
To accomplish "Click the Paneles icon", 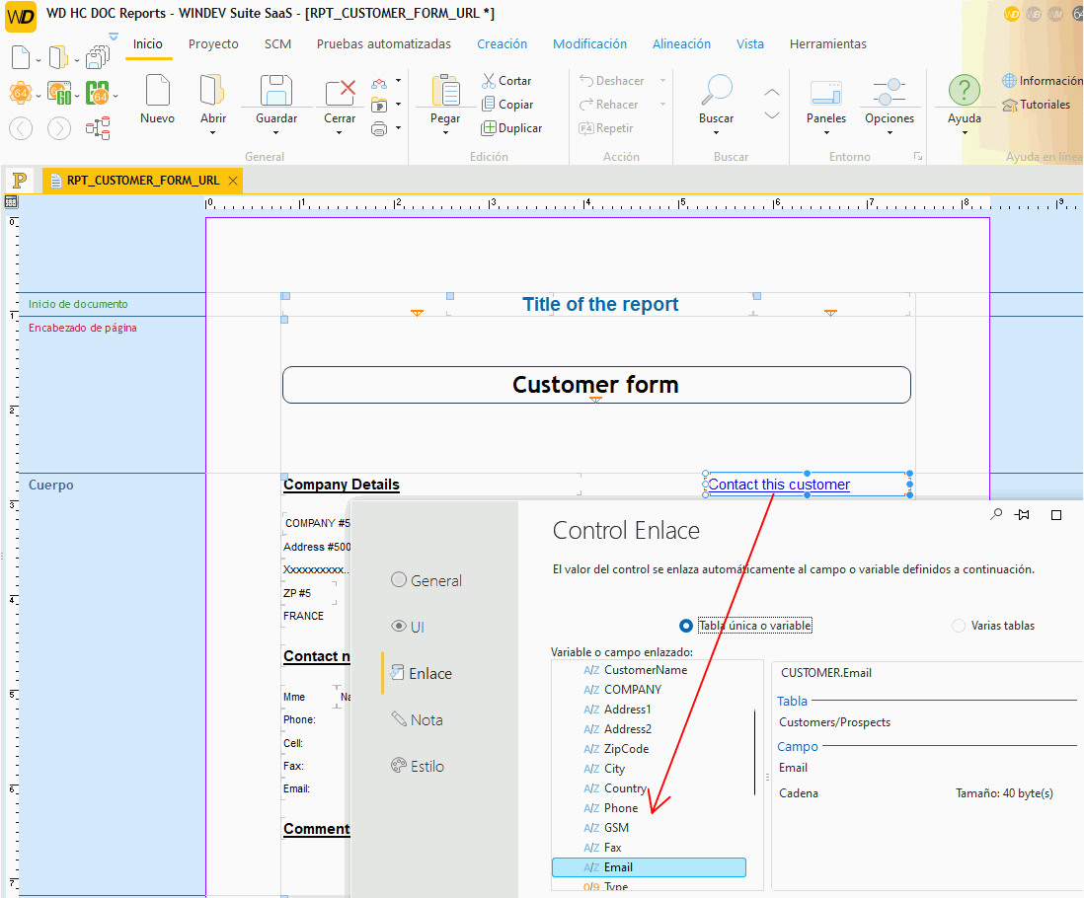I will (x=826, y=92).
